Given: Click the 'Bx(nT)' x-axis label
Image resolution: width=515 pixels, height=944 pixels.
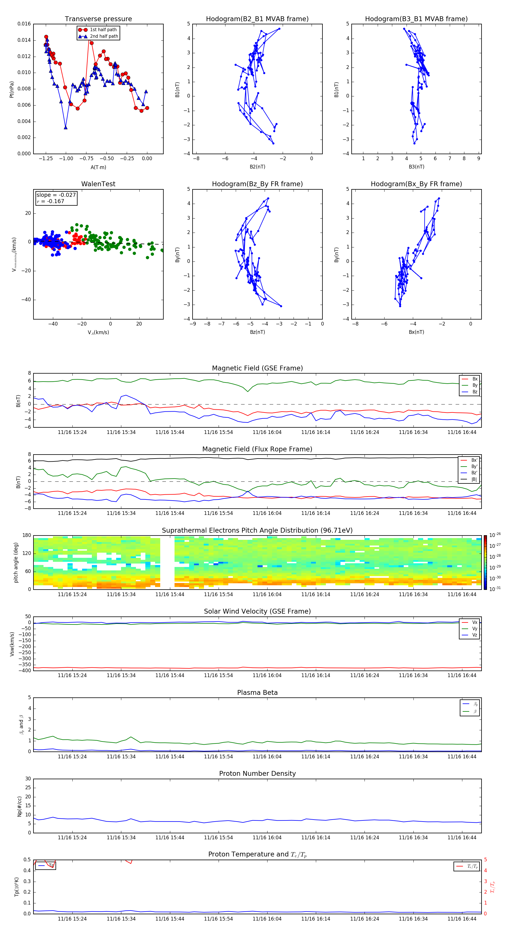Looking at the screenshot, I should coord(416,332).
